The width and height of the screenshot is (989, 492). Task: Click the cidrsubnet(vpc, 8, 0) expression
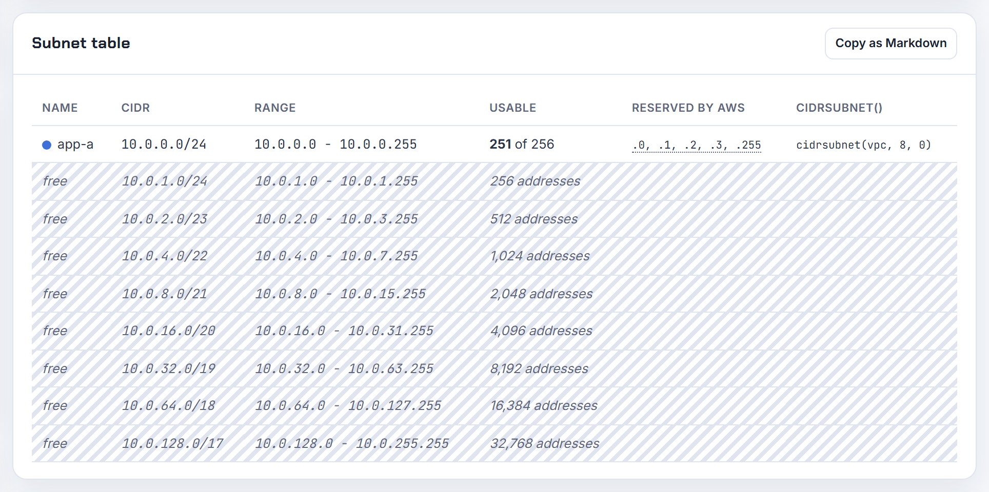[863, 145]
